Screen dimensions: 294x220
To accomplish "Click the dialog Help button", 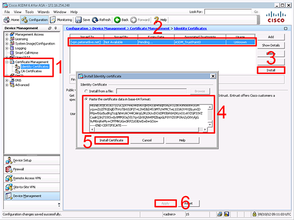I will tap(182, 140).
